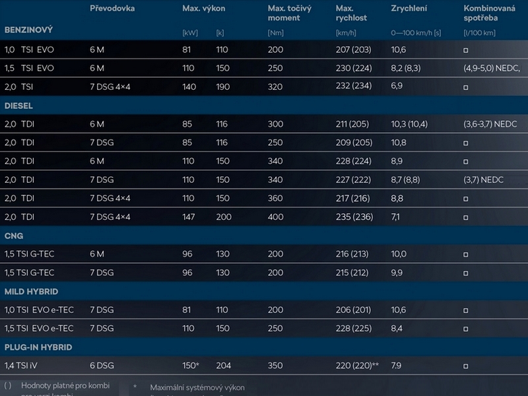Click the Max. výkon column header
Viewport: 528px width, 396px height.
[x=204, y=9]
